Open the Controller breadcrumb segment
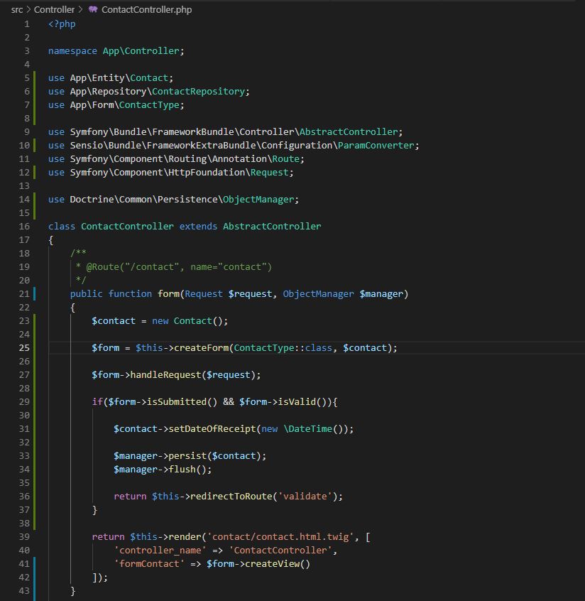This screenshot has width=585, height=601. 54,10
